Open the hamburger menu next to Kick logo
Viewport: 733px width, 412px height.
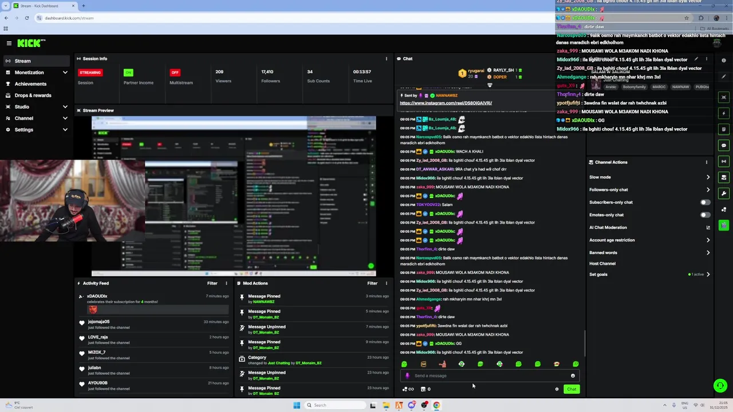pyautogui.click(x=9, y=43)
